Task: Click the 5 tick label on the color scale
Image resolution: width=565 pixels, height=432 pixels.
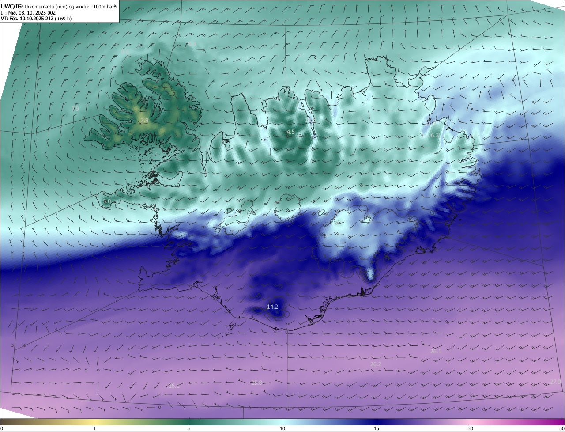Action: click(x=188, y=428)
